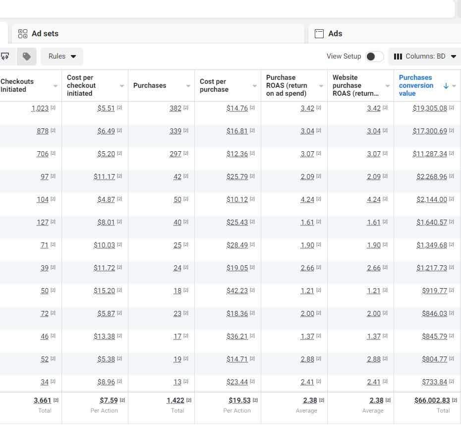461x425 pixels.
Task: Click the tag icon button beside Rules
Action: click(x=26, y=57)
